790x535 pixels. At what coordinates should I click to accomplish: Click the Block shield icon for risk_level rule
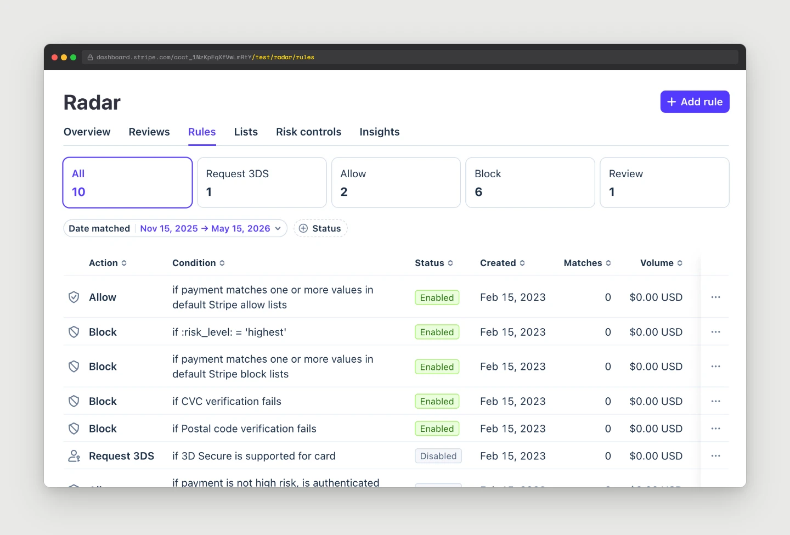tap(74, 332)
